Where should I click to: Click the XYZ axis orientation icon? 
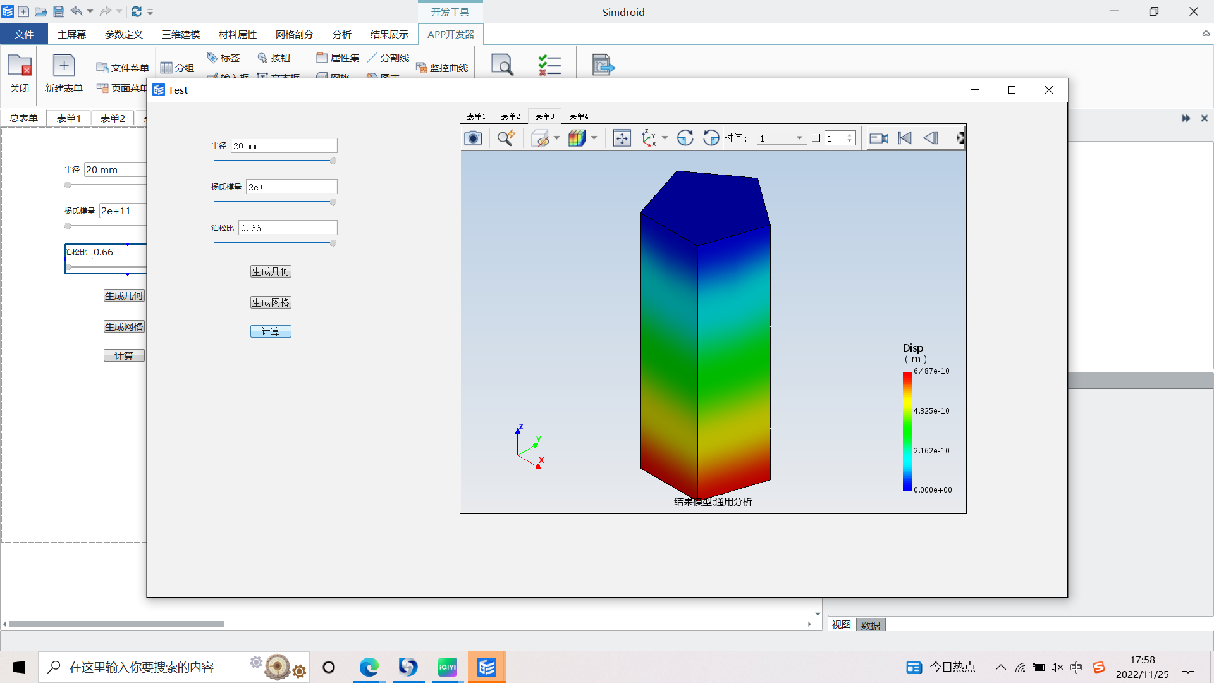tap(649, 138)
